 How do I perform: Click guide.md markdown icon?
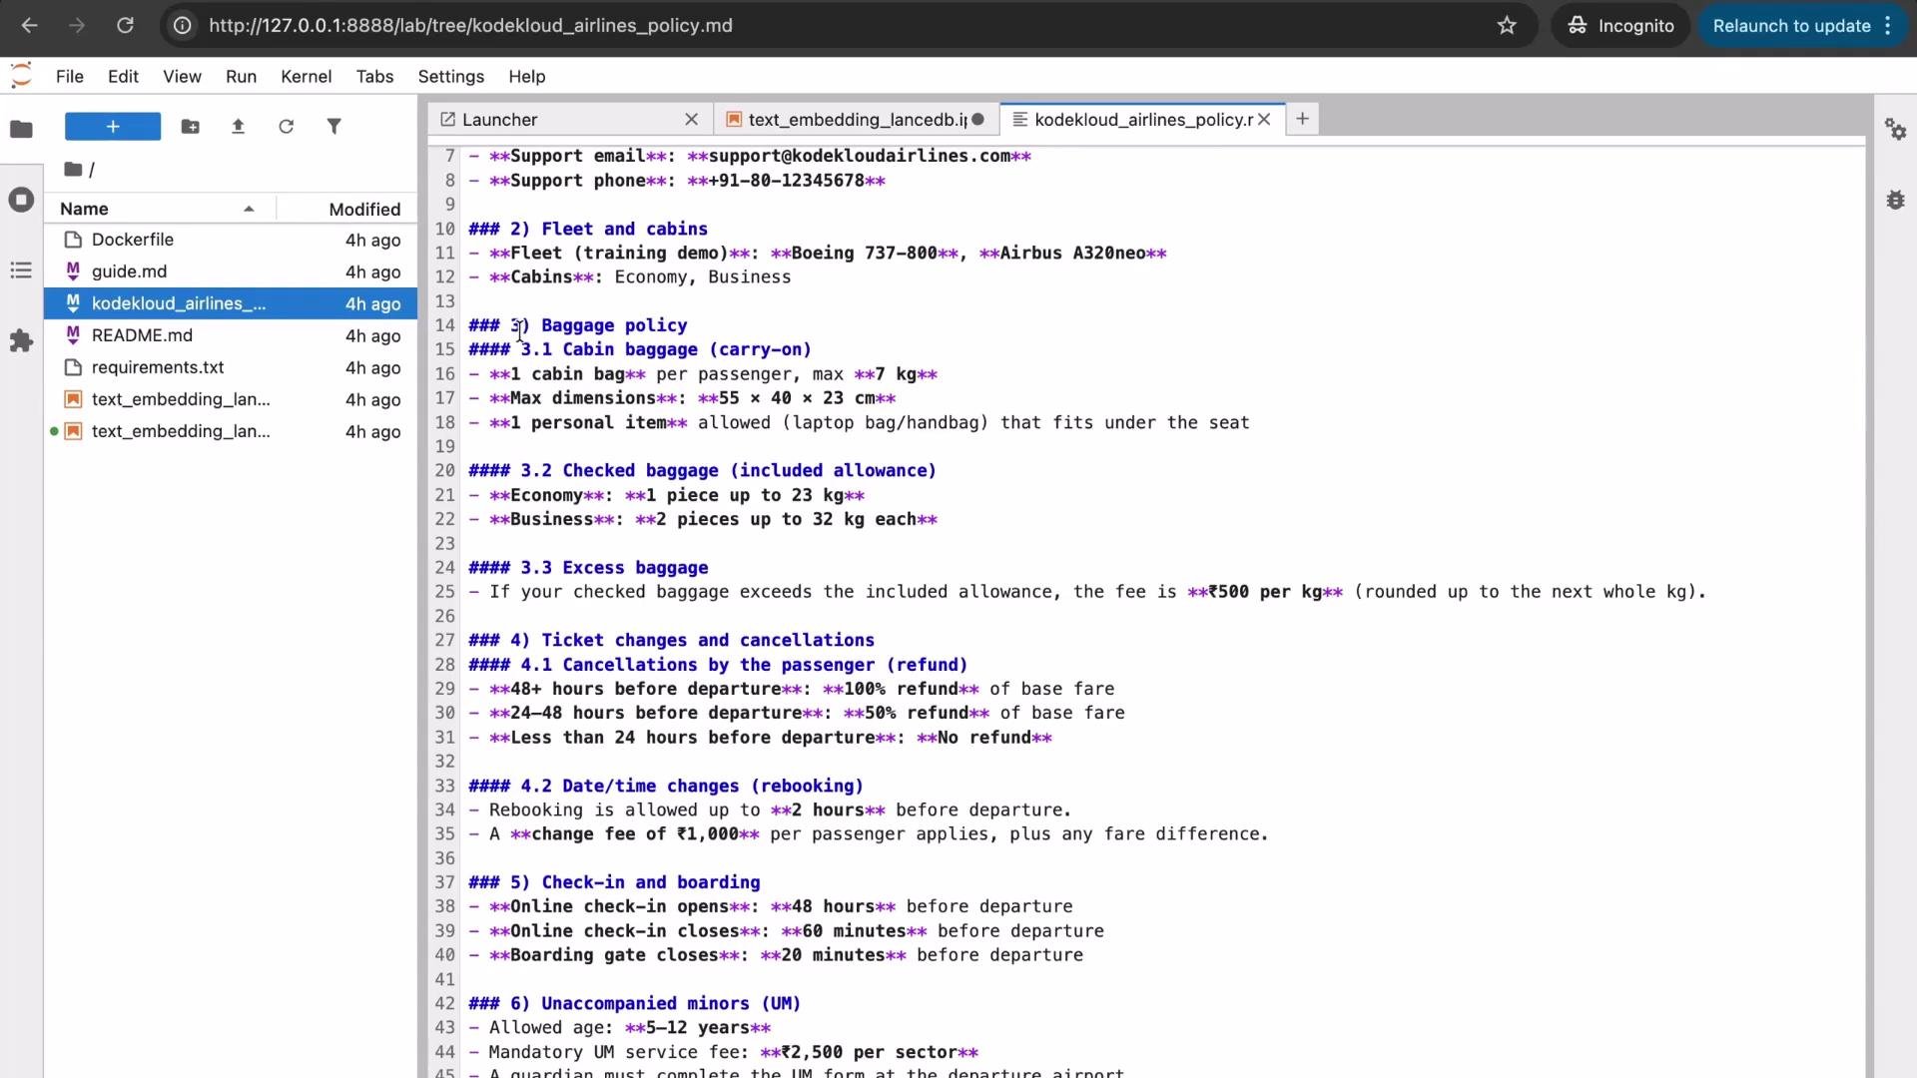[x=73, y=271]
